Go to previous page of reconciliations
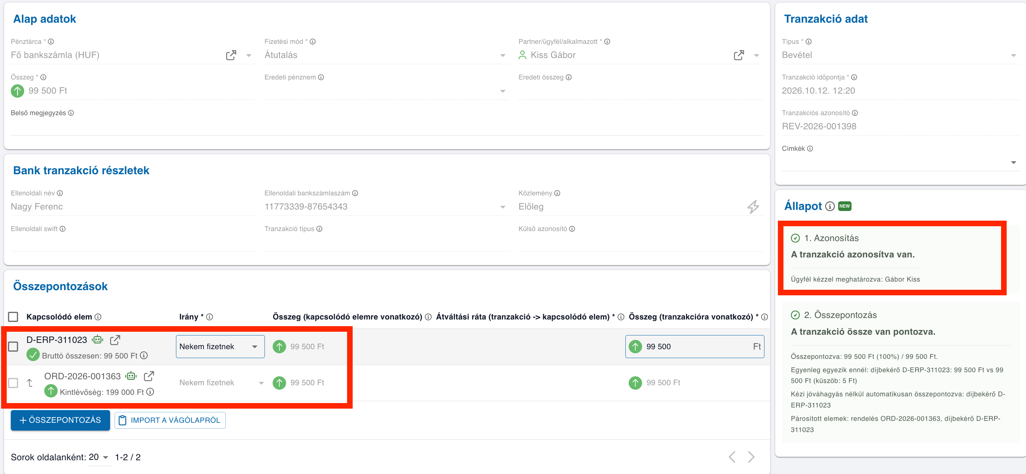This screenshot has height=474, width=1026. 732,457
